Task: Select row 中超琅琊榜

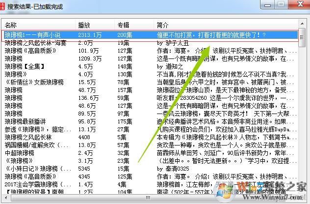Action: (151, 153)
